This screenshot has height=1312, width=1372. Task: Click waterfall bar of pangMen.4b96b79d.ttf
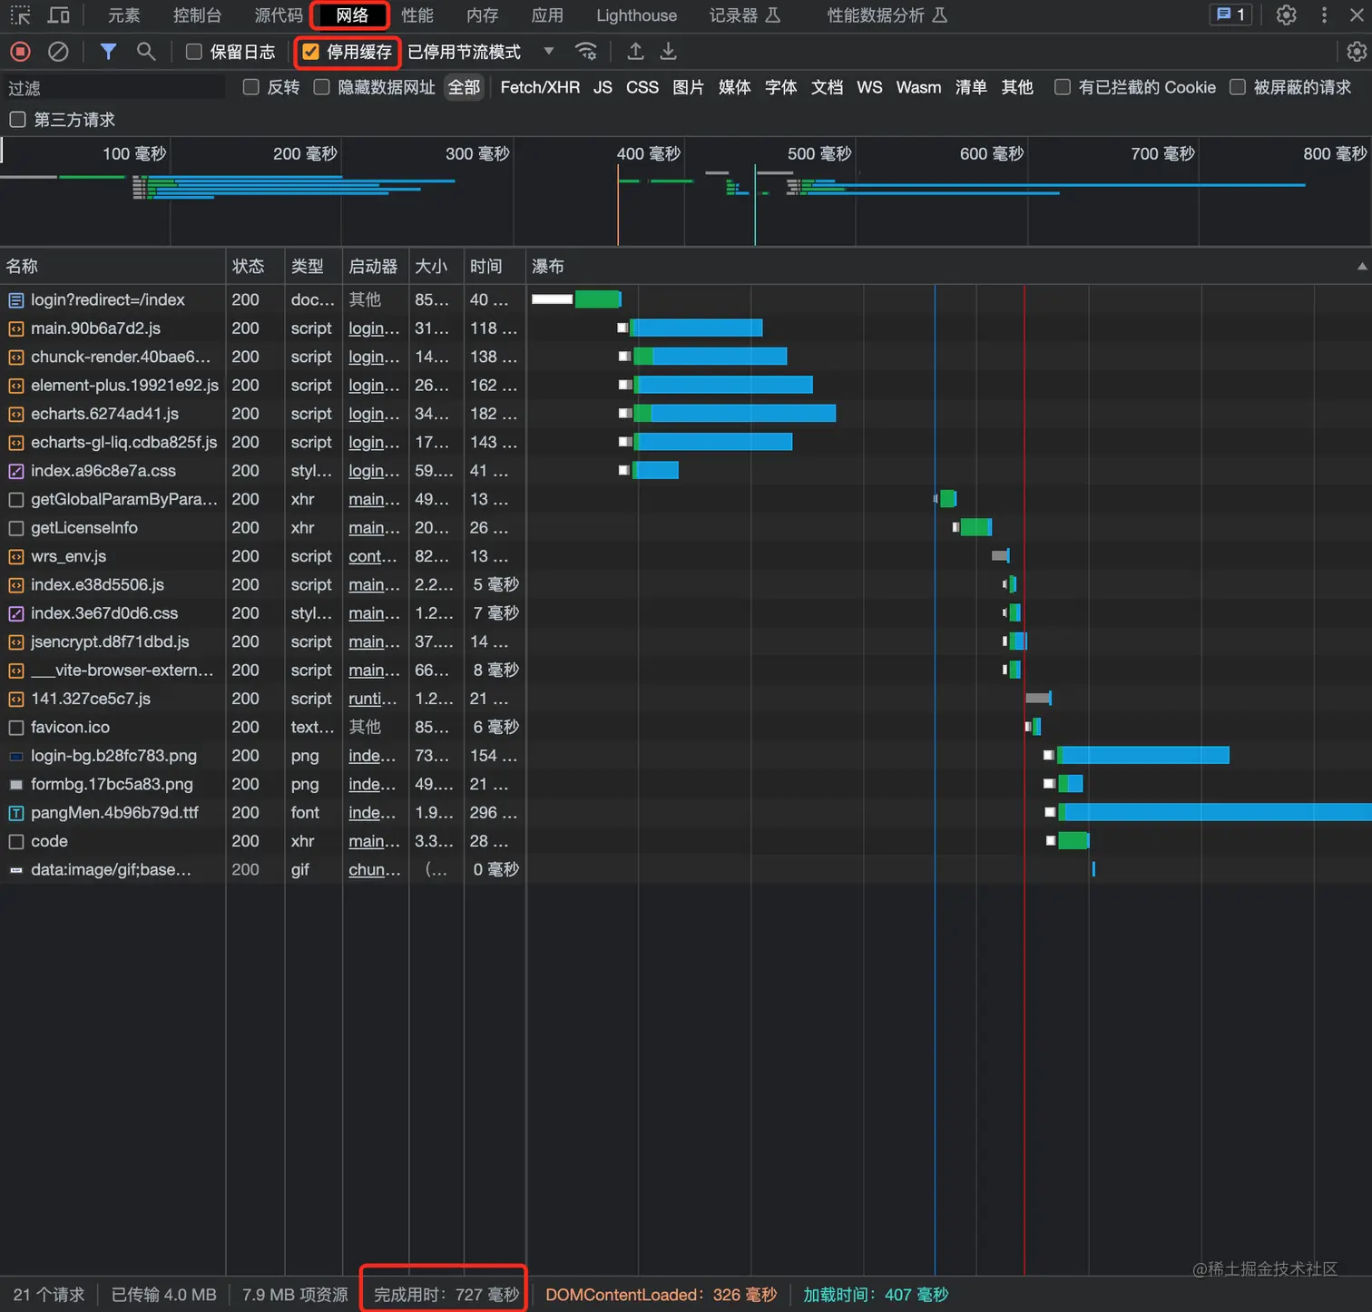[x=1214, y=812]
